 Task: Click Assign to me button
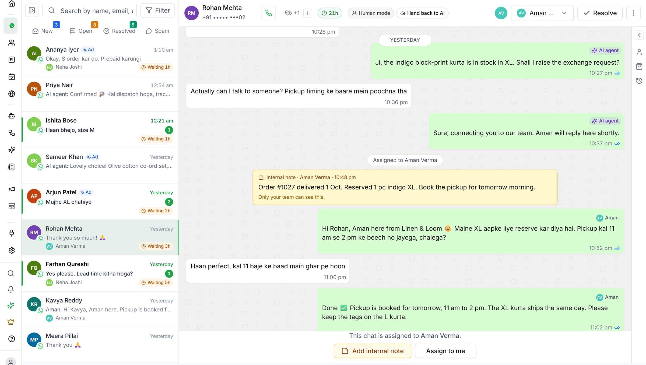click(445, 351)
